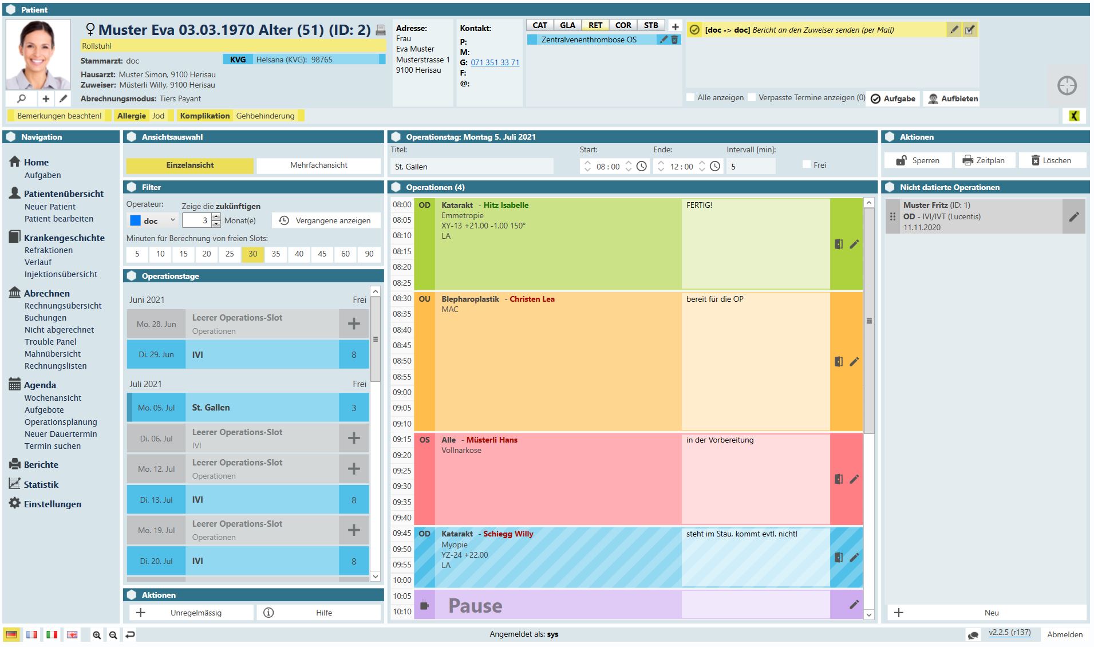This screenshot has height=647, width=1094.
Task: Open the phone number 071 351 33 71
Action: pyautogui.click(x=495, y=62)
